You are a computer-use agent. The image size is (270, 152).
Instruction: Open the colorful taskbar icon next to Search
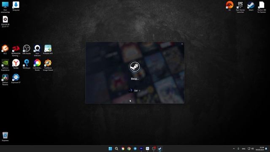pyautogui.click(x=123, y=149)
